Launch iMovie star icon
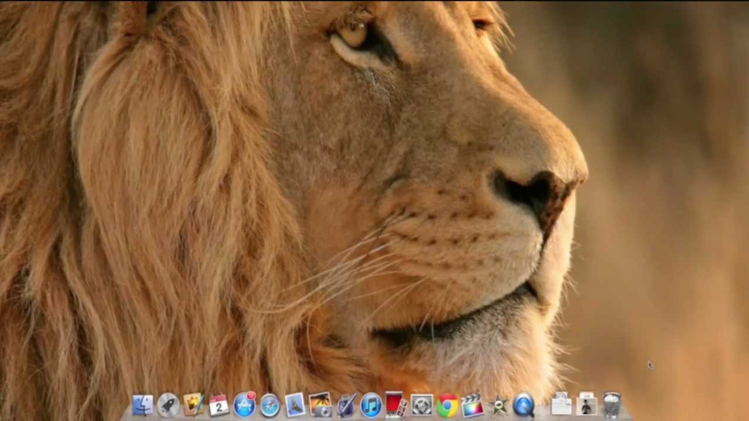Viewport: 749px width, 421px height. click(x=499, y=405)
